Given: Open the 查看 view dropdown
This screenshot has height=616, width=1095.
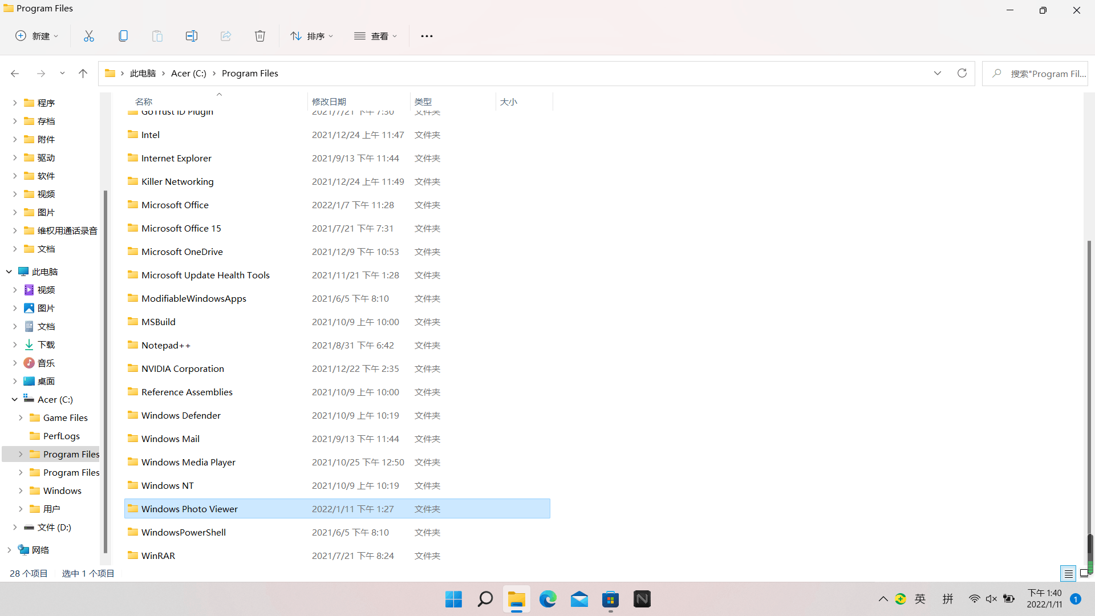Looking at the screenshot, I should coord(375,36).
